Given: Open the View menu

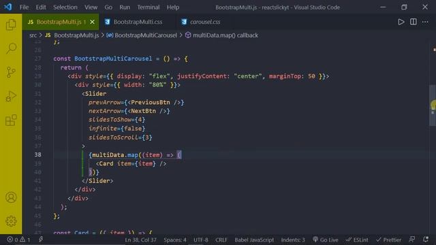Looking at the screenshot, I should [91, 7].
